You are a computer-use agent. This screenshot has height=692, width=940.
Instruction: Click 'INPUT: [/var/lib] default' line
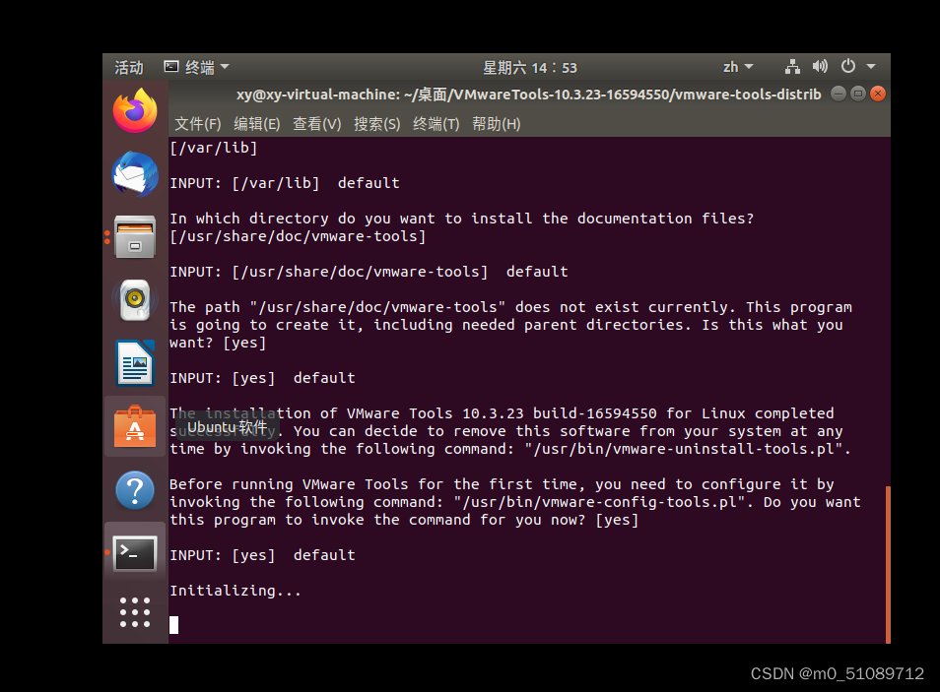285,183
